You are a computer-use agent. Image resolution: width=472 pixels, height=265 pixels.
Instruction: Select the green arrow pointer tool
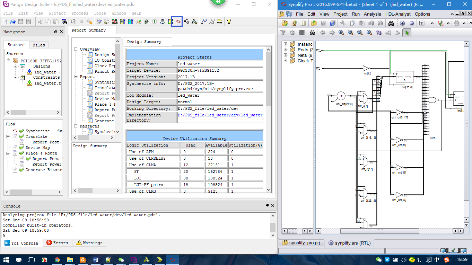(x=407, y=33)
